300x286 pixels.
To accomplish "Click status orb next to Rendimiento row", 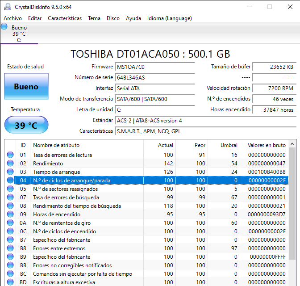I will (10, 164).
